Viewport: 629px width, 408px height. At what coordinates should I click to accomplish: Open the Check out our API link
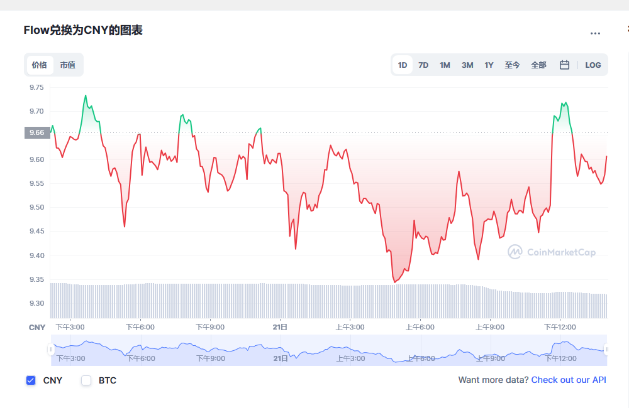pos(569,380)
